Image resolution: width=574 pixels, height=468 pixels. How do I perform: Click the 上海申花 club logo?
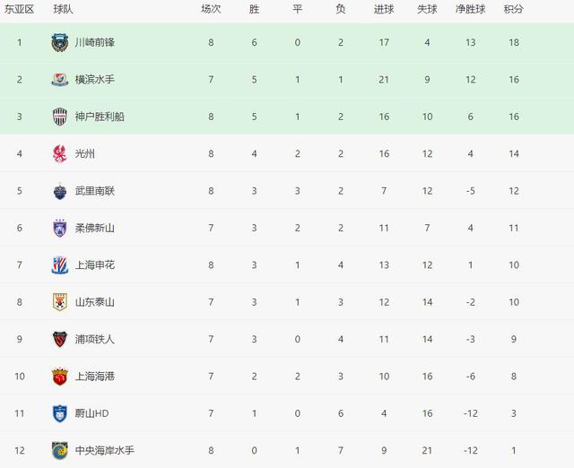point(60,265)
